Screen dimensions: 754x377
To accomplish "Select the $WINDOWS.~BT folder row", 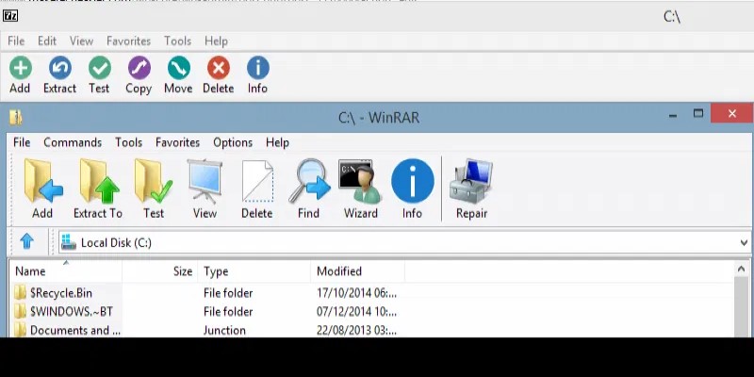I will pos(71,312).
